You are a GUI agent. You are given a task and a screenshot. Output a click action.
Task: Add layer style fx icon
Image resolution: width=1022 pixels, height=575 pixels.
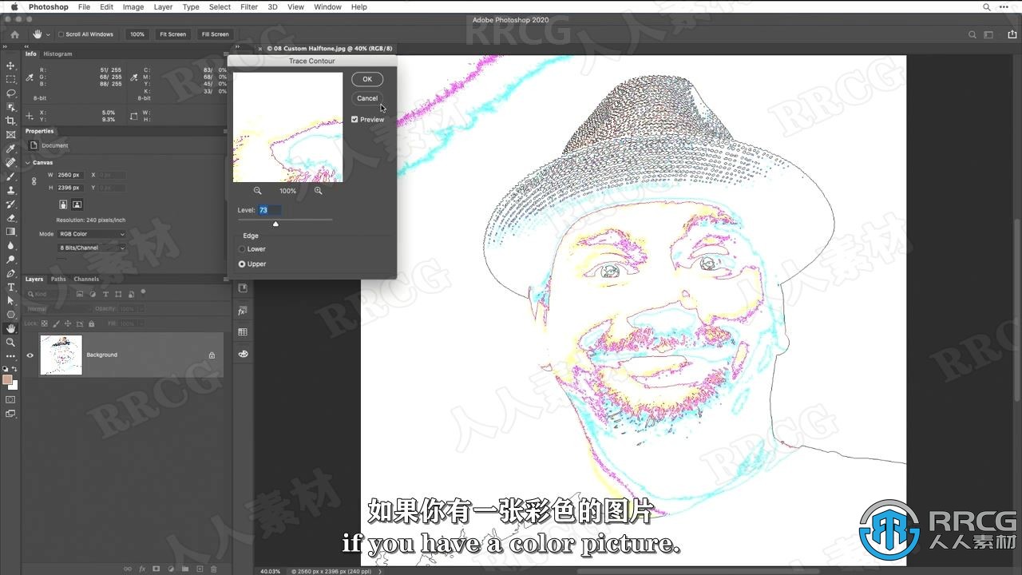pos(142,569)
